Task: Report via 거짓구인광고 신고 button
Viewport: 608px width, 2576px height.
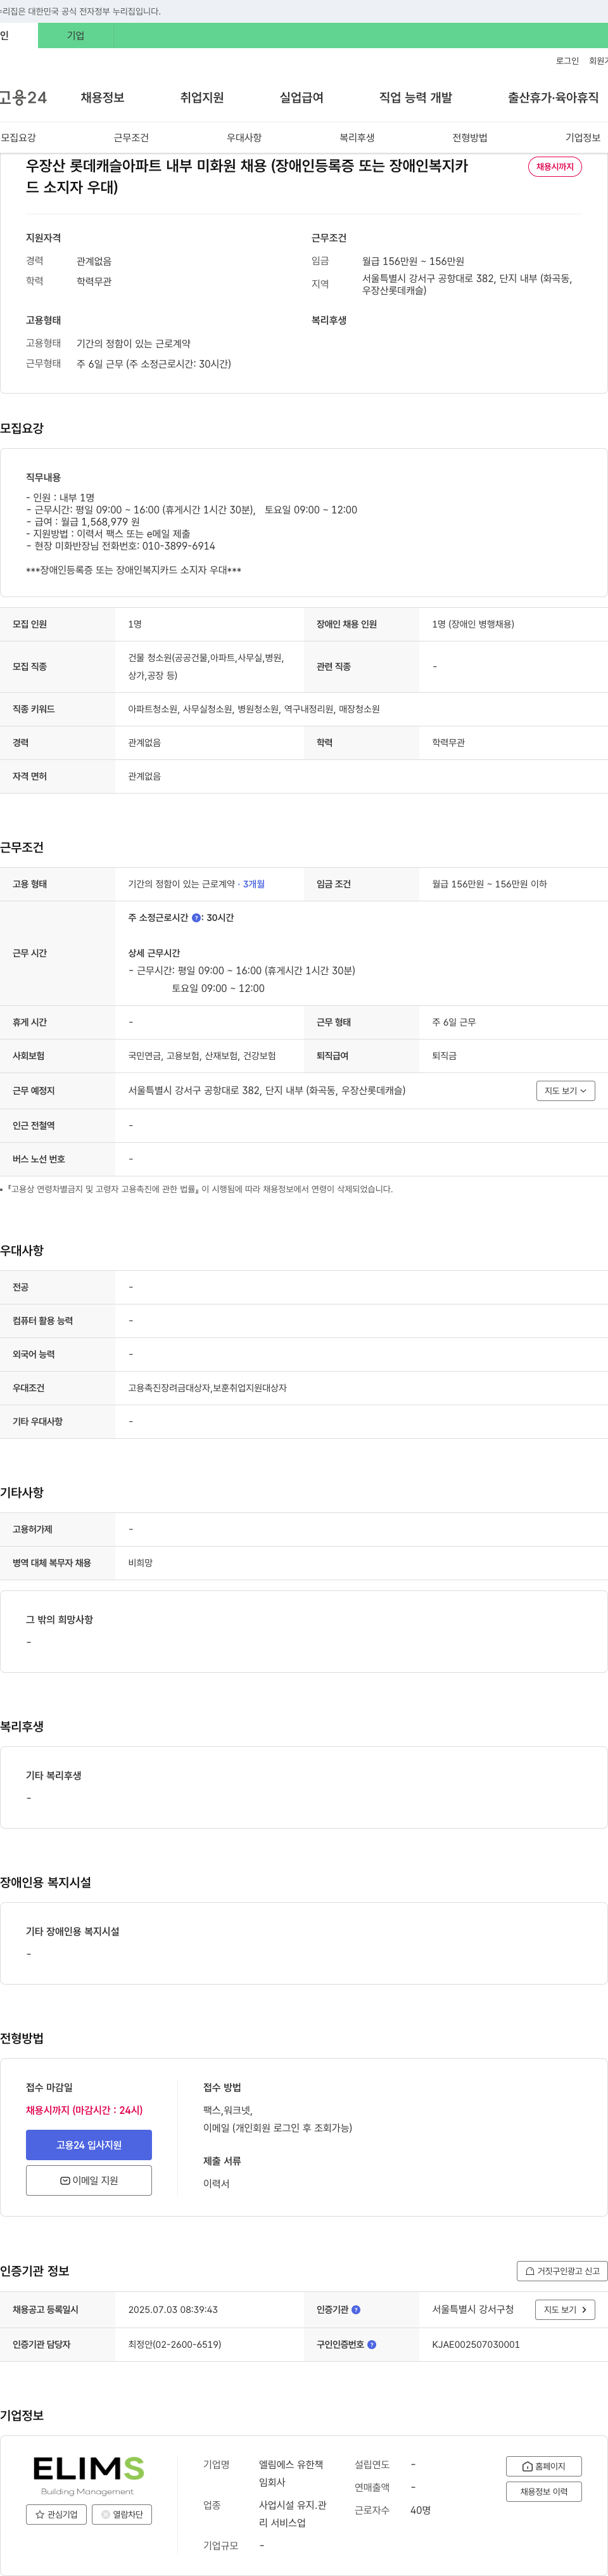Action: click(x=562, y=2271)
